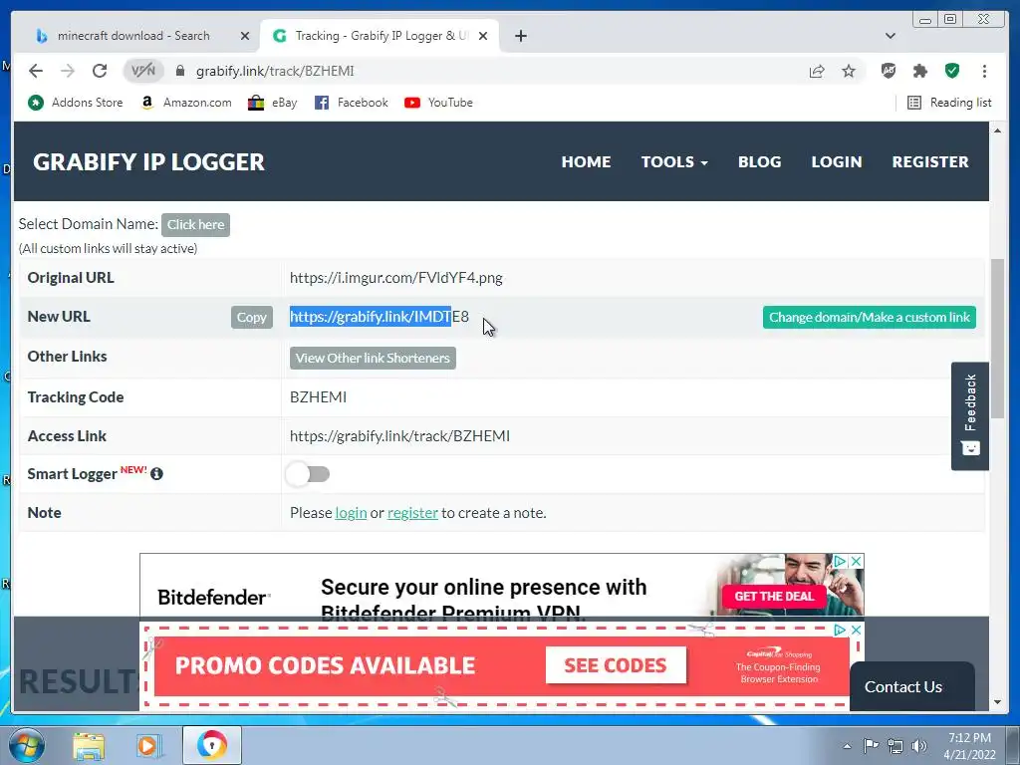Open the Extensions puzzle piece menu
The width and height of the screenshot is (1020, 765).
coord(919,71)
